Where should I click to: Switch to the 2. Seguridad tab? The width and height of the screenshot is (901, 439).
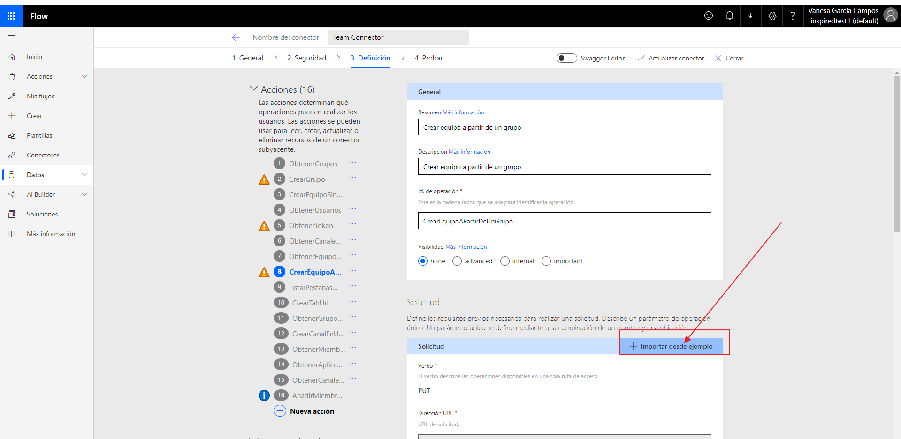coord(306,58)
